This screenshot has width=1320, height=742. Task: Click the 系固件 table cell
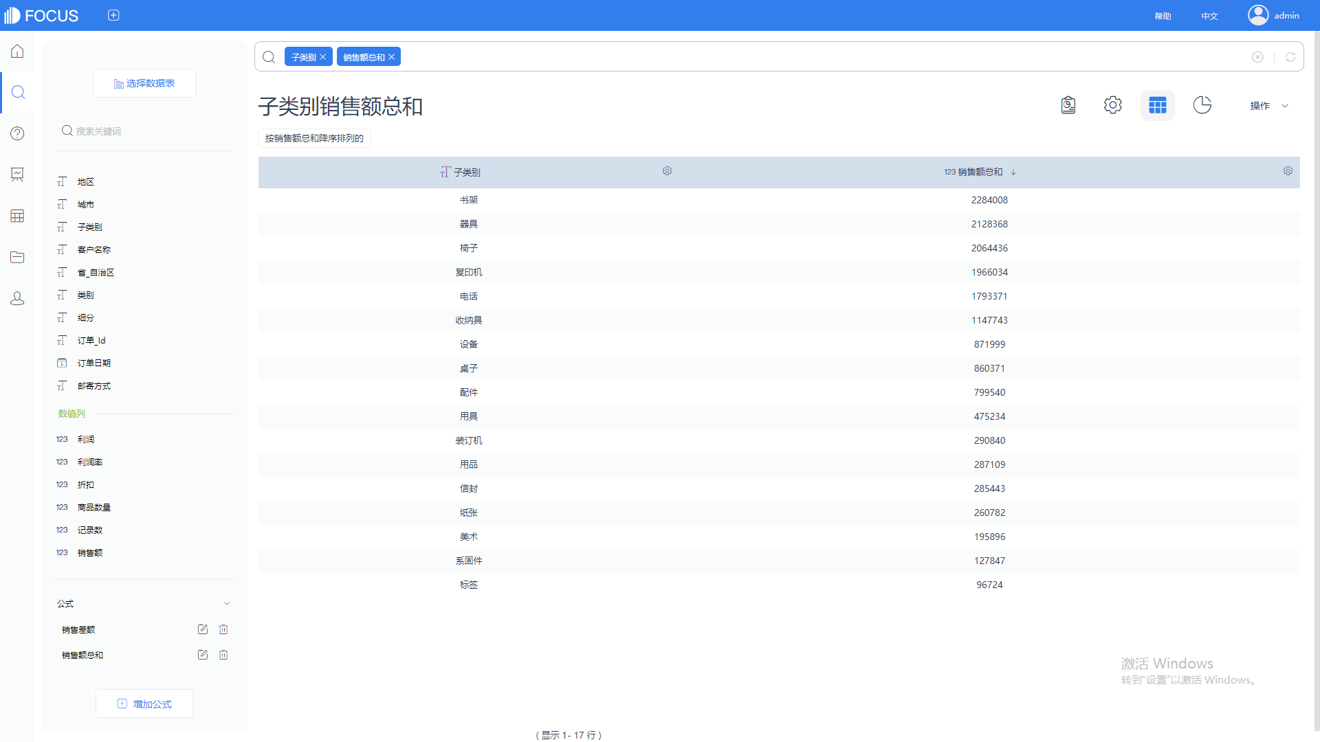(469, 561)
